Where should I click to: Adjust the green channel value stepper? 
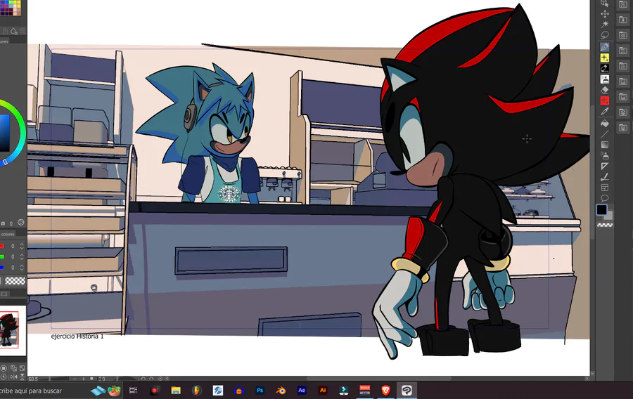tap(22, 256)
